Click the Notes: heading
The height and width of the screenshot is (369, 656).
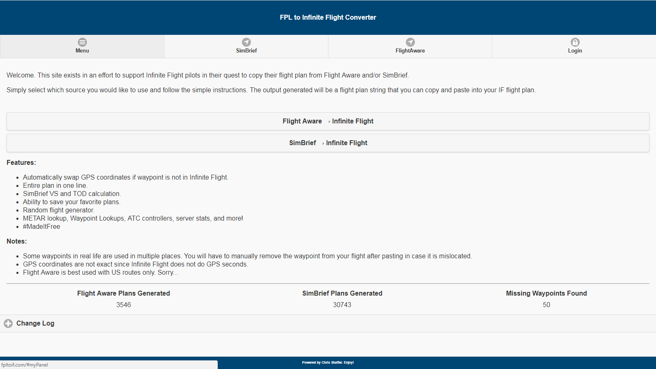pos(17,241)
